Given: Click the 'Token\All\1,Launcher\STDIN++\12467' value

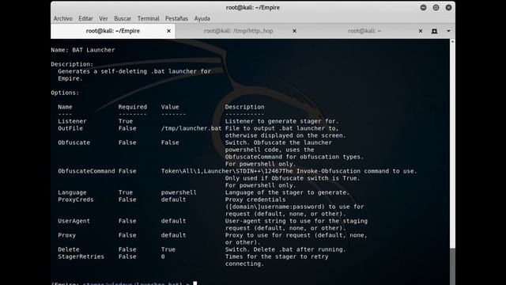Looking at the screenshot, I should coord(221,171).
